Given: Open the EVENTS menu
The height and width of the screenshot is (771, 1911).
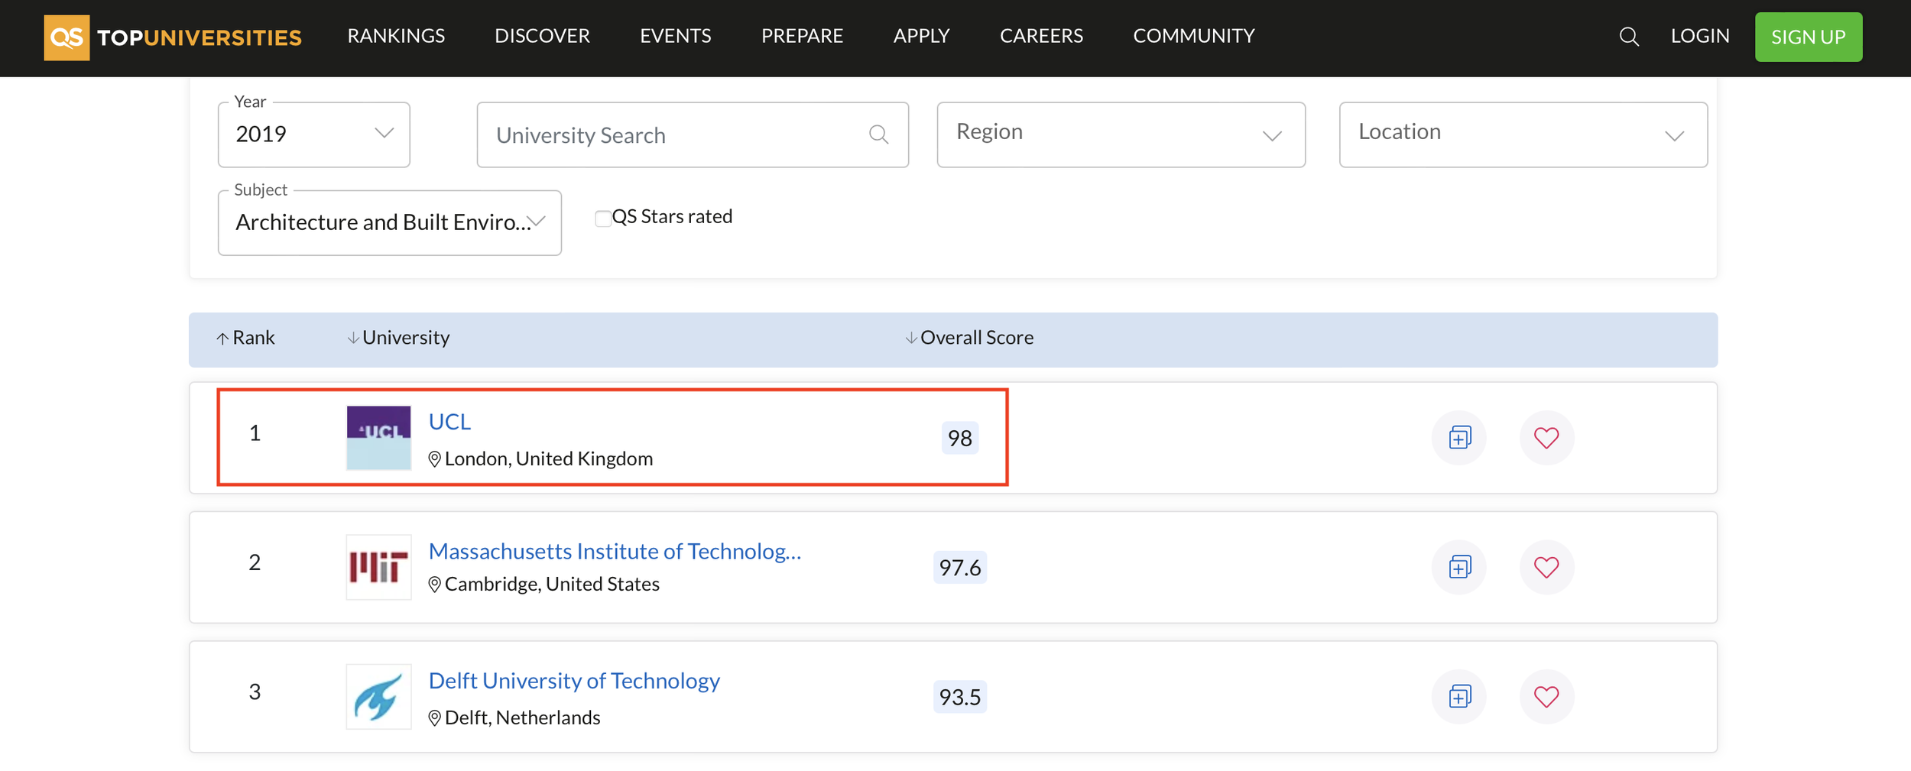Looking at the screenshot, I should [x=676, y=36].
